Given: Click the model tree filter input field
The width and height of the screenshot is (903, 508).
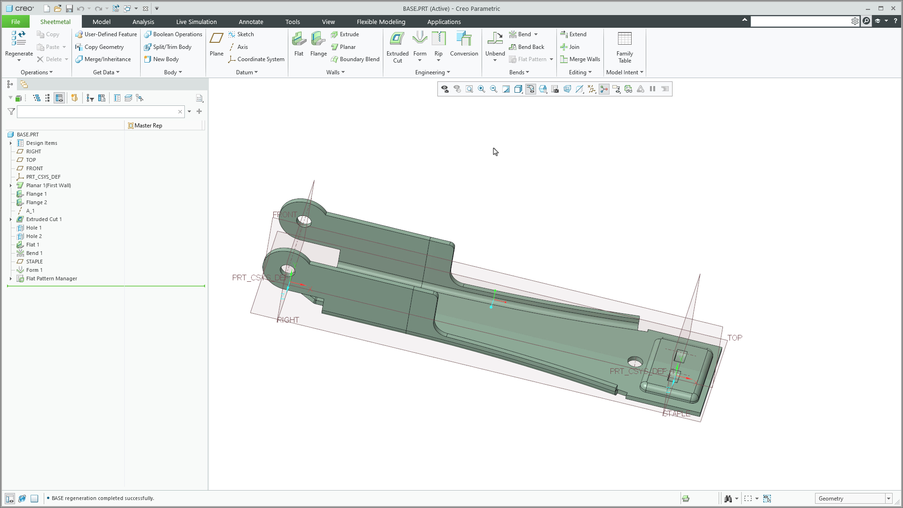Looking at the screenshot, I should click(x=100, y=111).
